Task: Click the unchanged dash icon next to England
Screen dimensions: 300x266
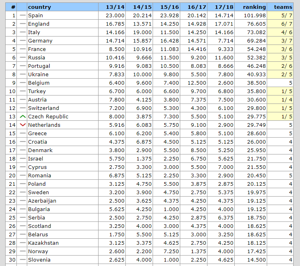Action: 22,24
